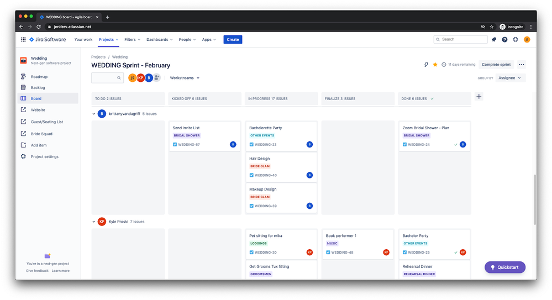552x300 pixels.
Task: Click the task checkbox icon on WEDDING-57
Action: pos(175,144)
